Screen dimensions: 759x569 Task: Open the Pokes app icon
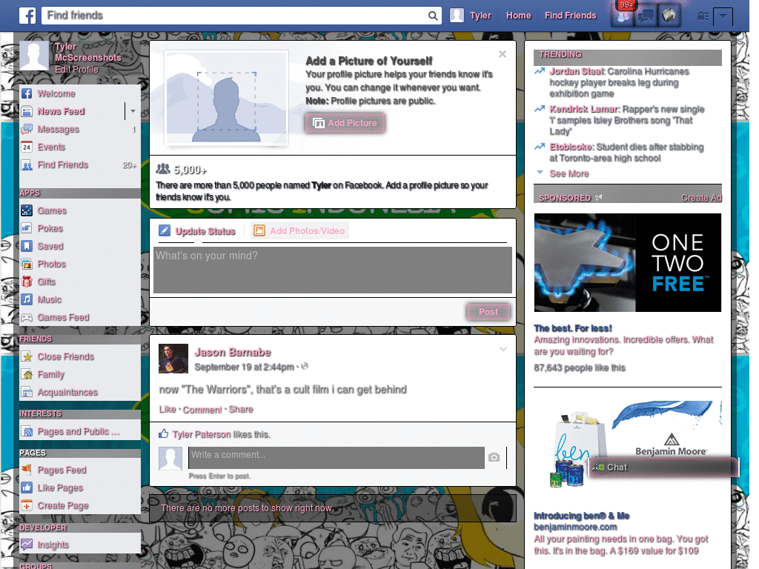27,228
